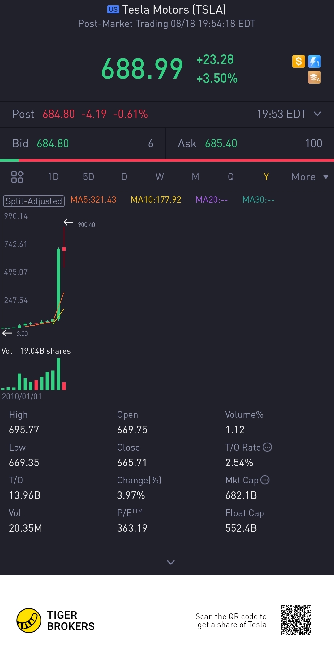The height and width of the screenshot is (666, 334).
Task: Tap the Volume% value 1.12
Action: point(235,430)
